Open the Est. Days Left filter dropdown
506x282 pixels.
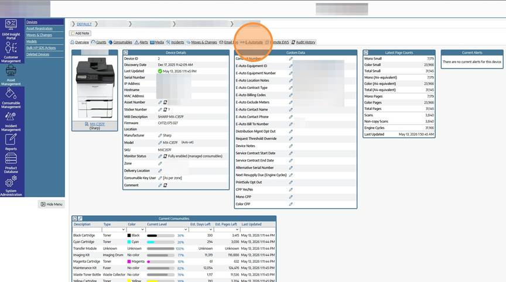coord(201,229)
